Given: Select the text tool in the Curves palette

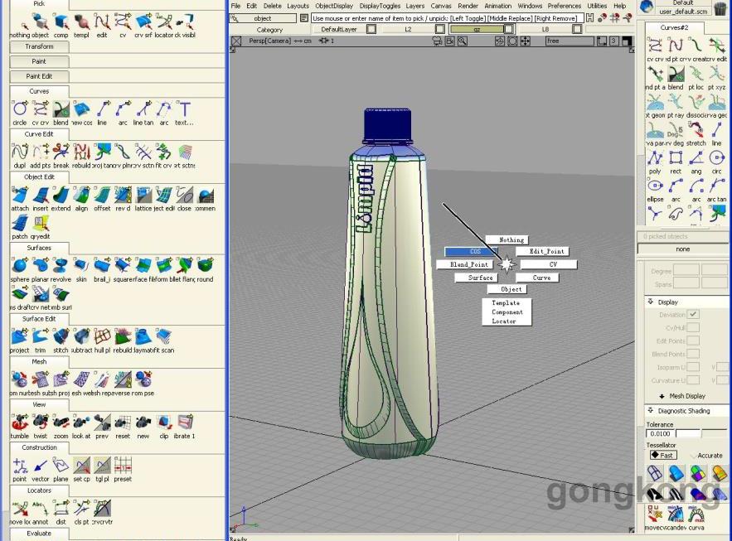Looking at the screenshot, I should [185, 109].
